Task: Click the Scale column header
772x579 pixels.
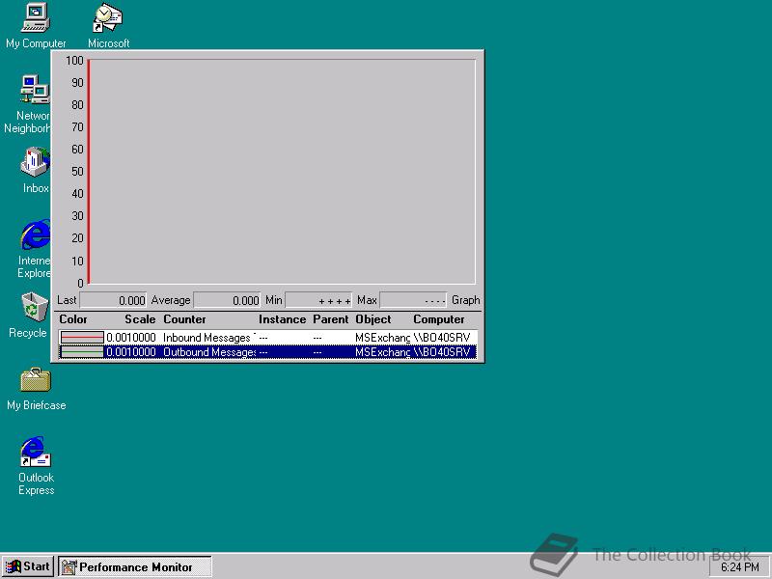Action: 140,319
